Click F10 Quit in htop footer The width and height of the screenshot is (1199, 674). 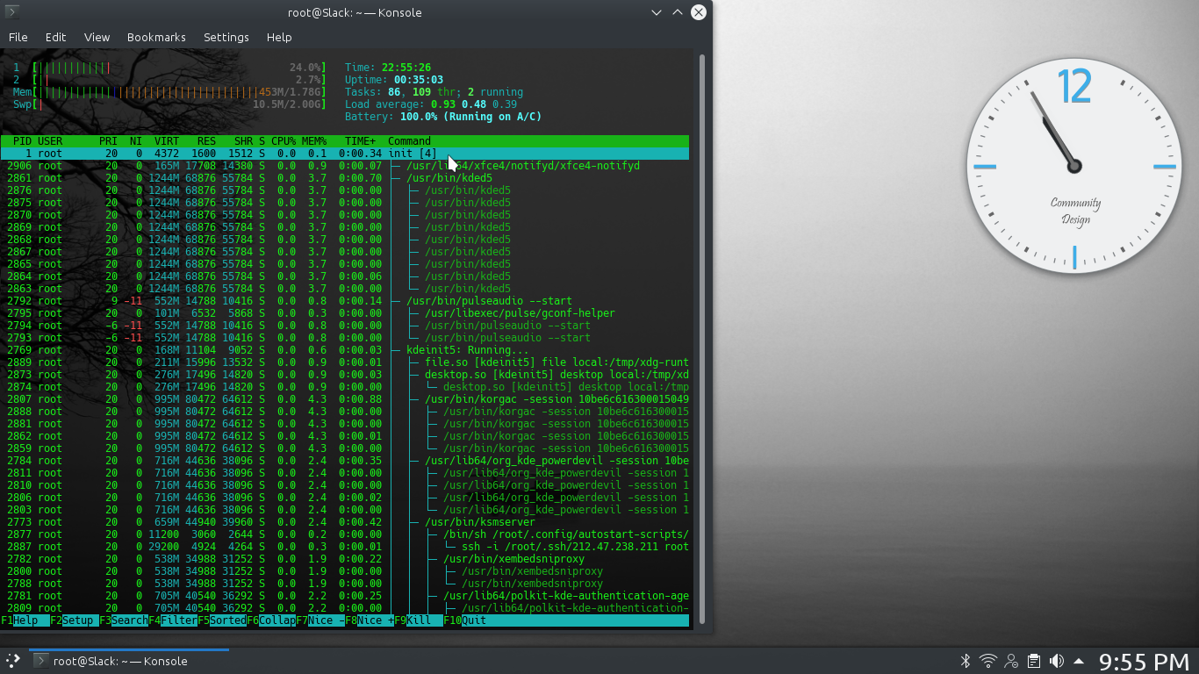(473, 620)
